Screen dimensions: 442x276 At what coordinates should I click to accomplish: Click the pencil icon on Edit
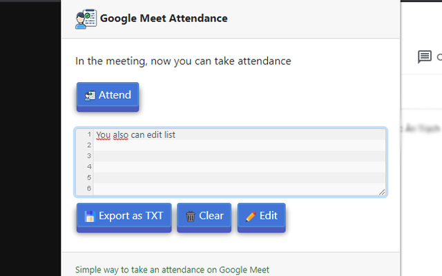(251, 216)
